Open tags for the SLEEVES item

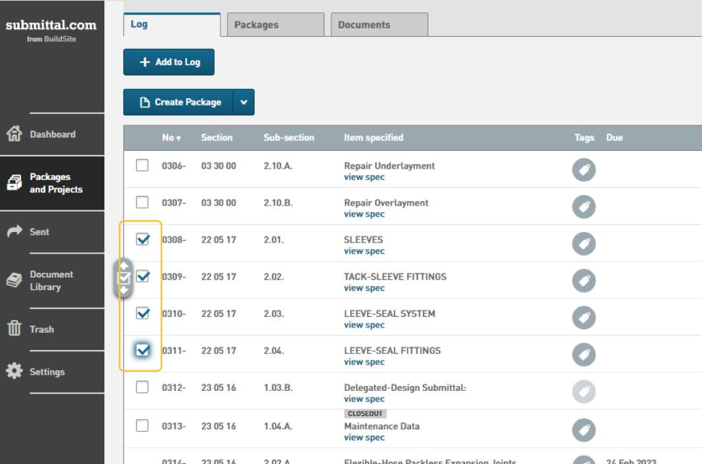(x=583, y=244)
